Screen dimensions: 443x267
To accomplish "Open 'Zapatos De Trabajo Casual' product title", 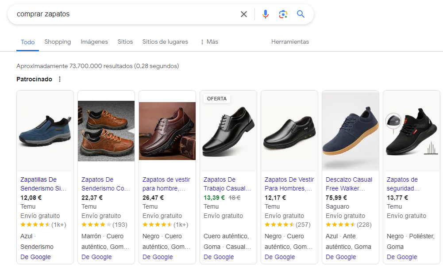I will [227, 184].
